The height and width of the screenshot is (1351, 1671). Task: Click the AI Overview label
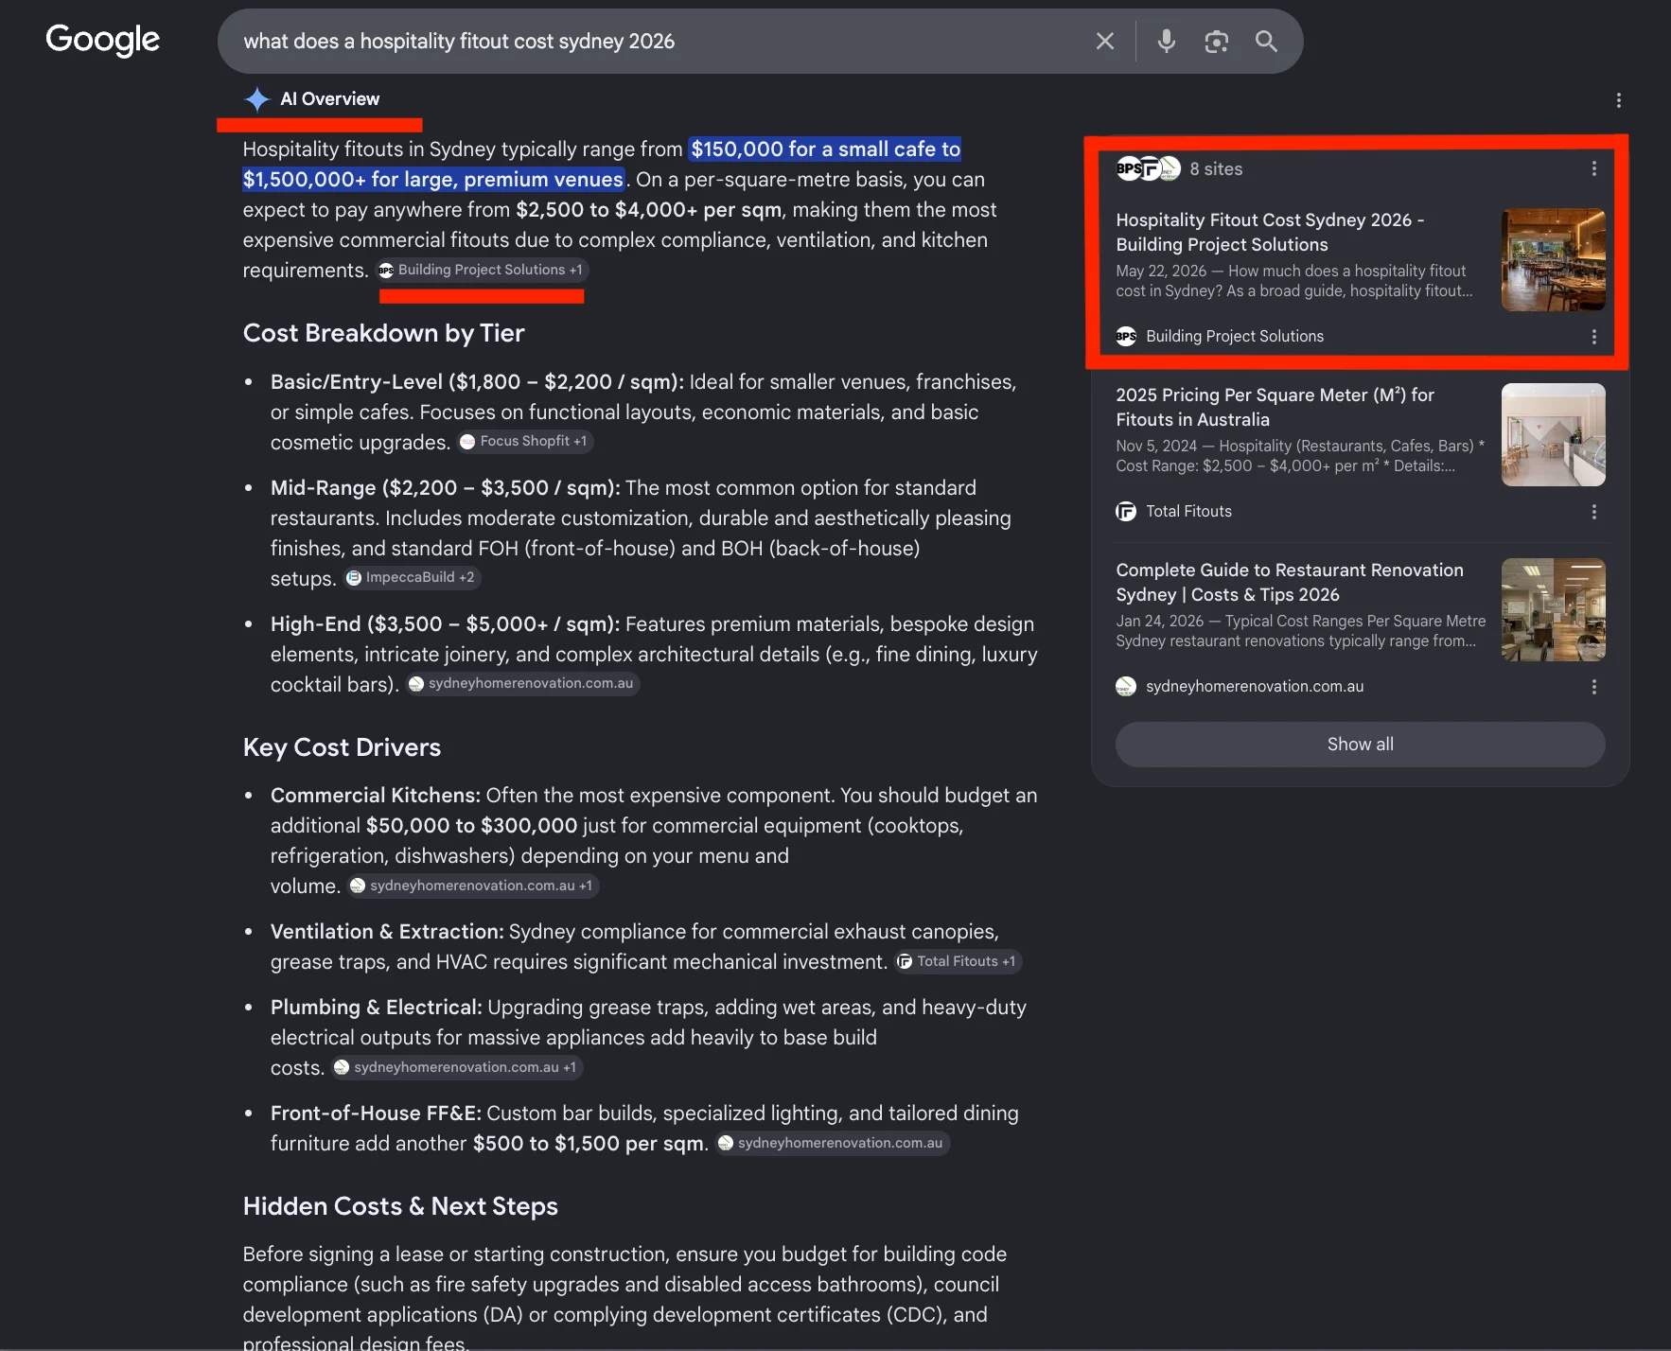click(330, 99)
